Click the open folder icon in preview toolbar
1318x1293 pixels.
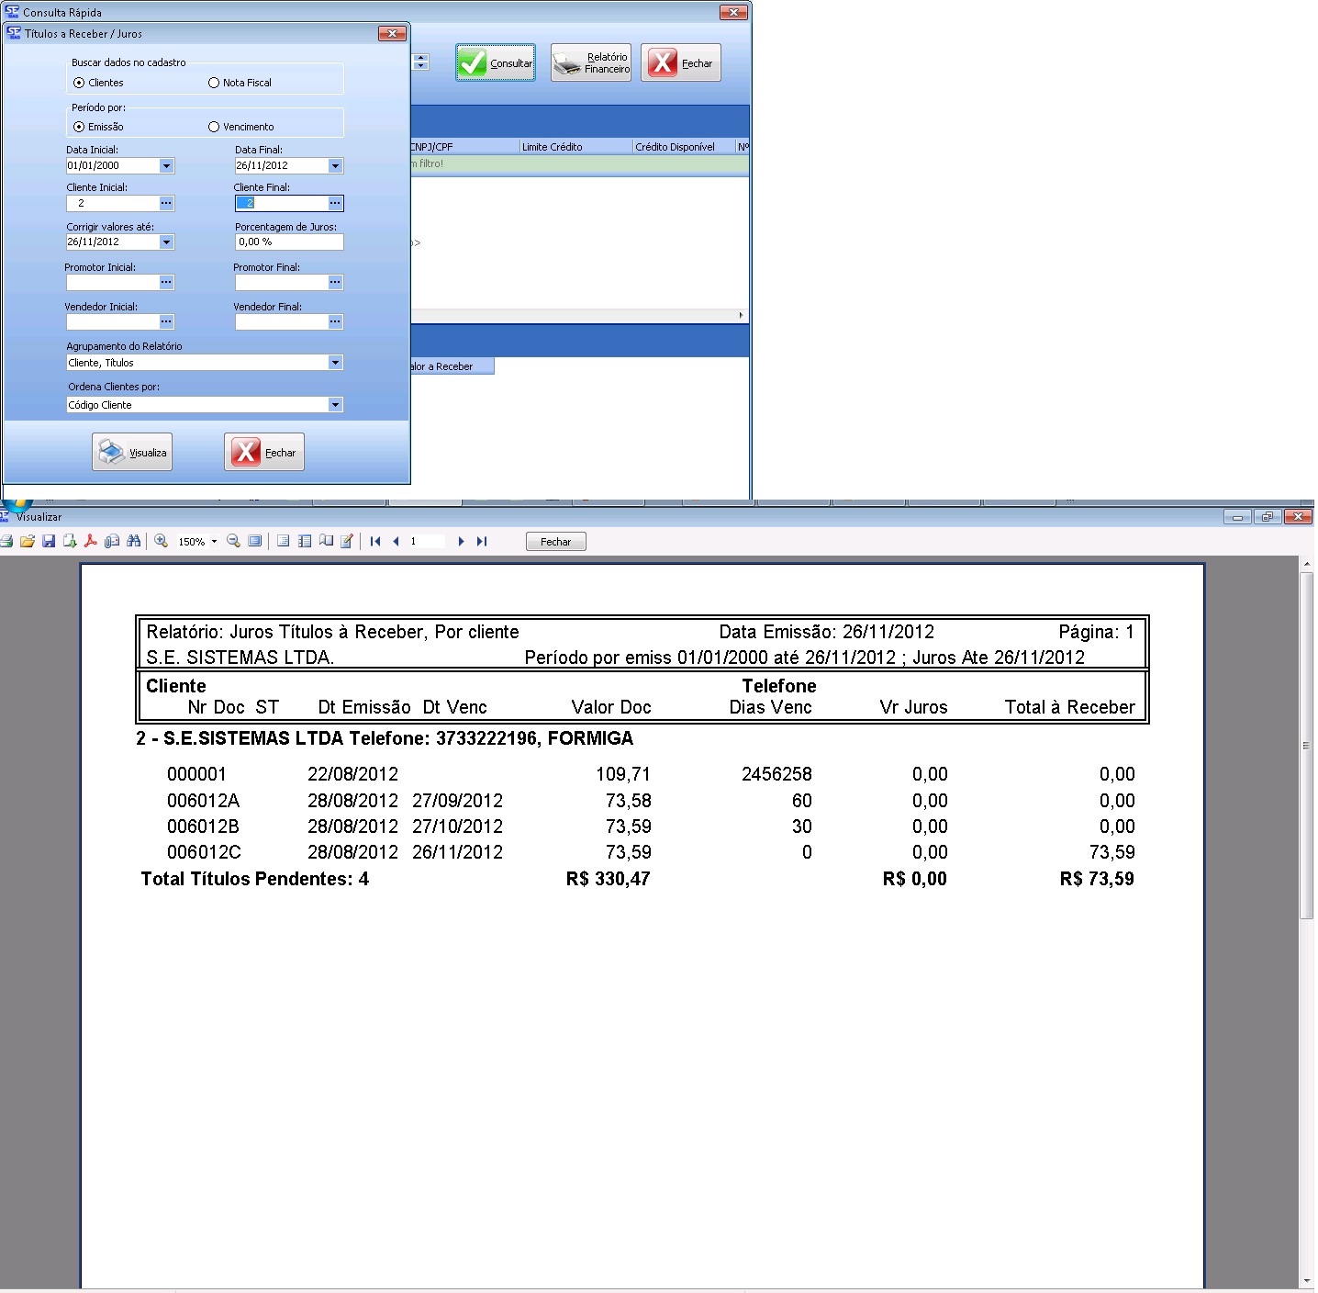pos(28,542)
